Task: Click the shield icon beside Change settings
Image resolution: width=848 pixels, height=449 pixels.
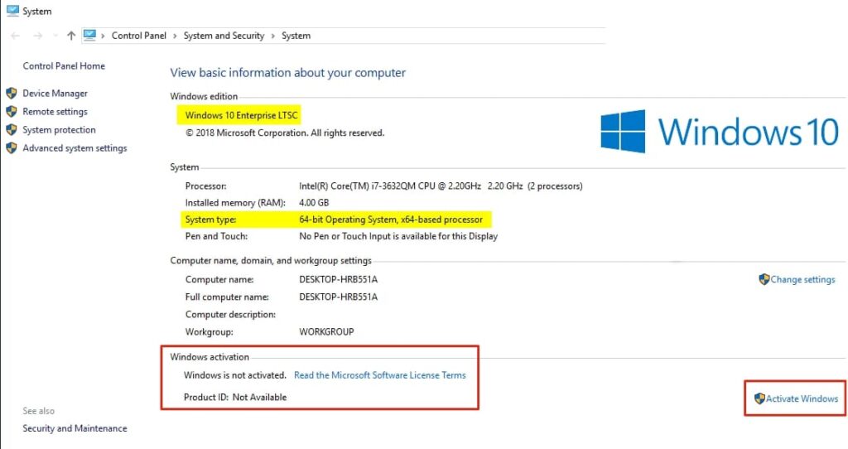Action: (764, 280)
